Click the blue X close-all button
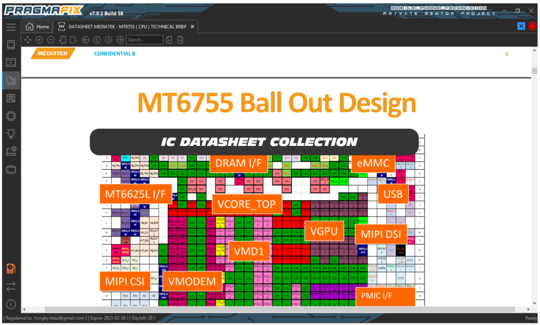This screenshot has height=325, width=540. click(x=521, y=26)
